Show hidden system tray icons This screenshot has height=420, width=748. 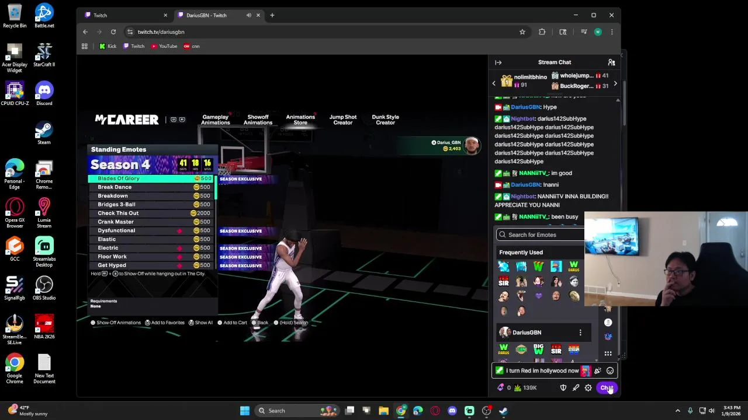coord(678,411)
